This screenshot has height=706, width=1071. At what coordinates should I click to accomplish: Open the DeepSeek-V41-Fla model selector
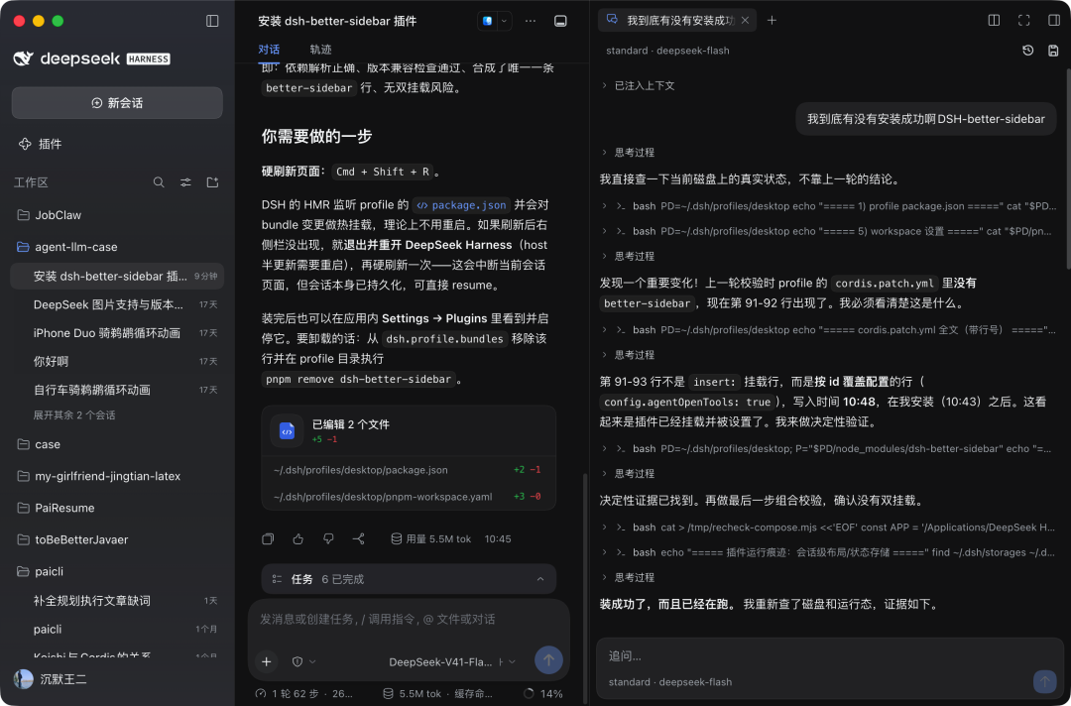pos(451,661)
